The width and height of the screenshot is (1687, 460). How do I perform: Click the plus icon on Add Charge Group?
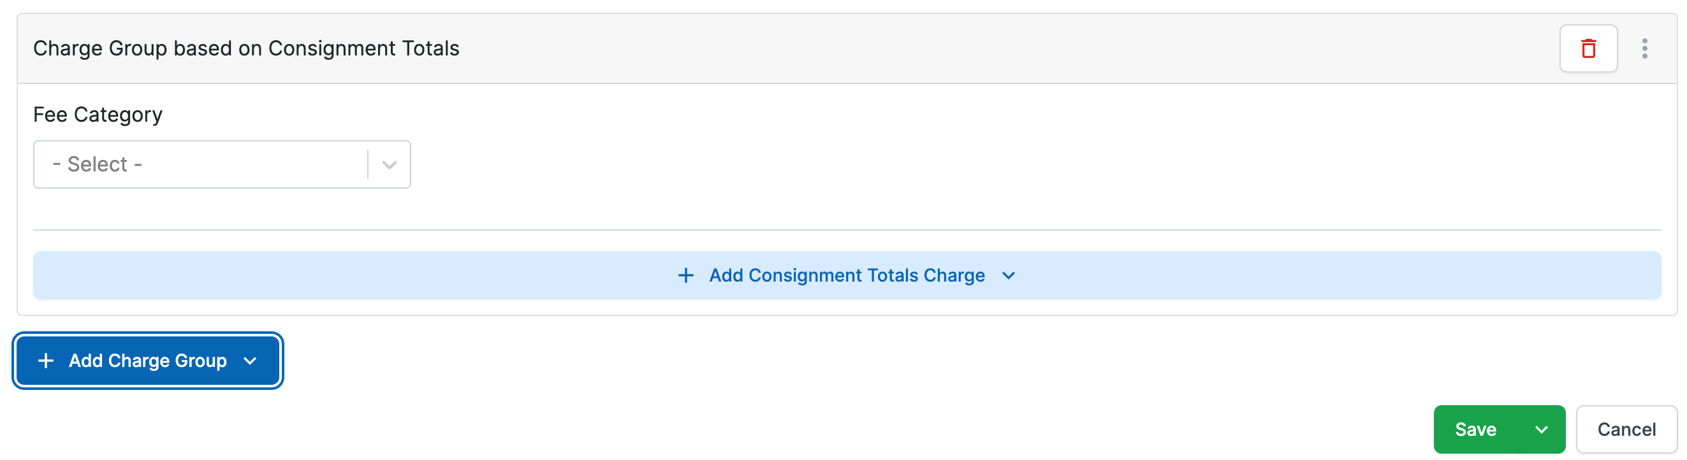click(x=46, y=361)
